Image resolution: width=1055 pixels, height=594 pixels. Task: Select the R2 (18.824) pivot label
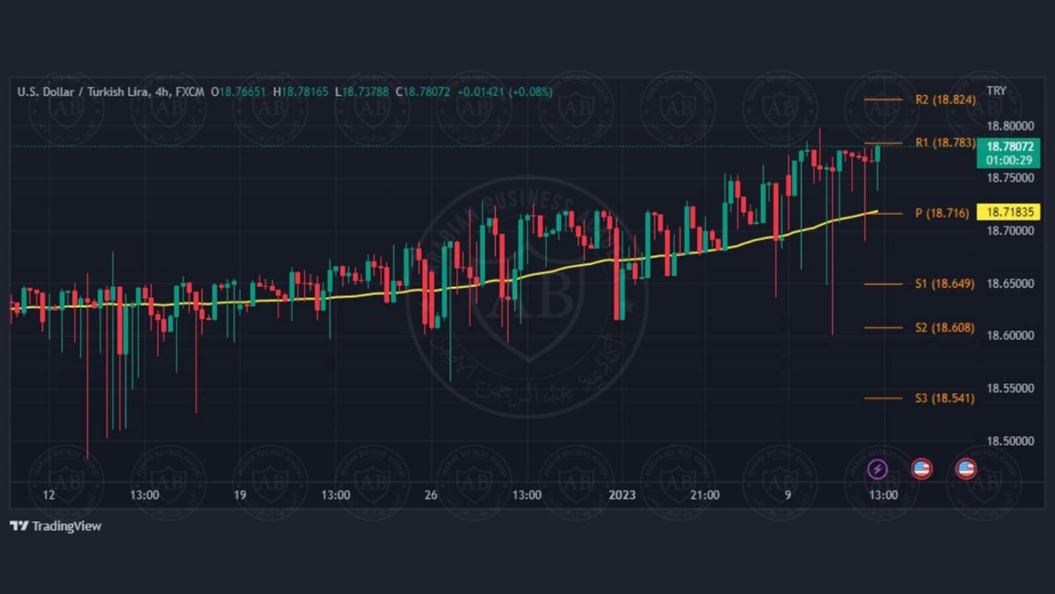pyautogui.click(x=945, y=99)
